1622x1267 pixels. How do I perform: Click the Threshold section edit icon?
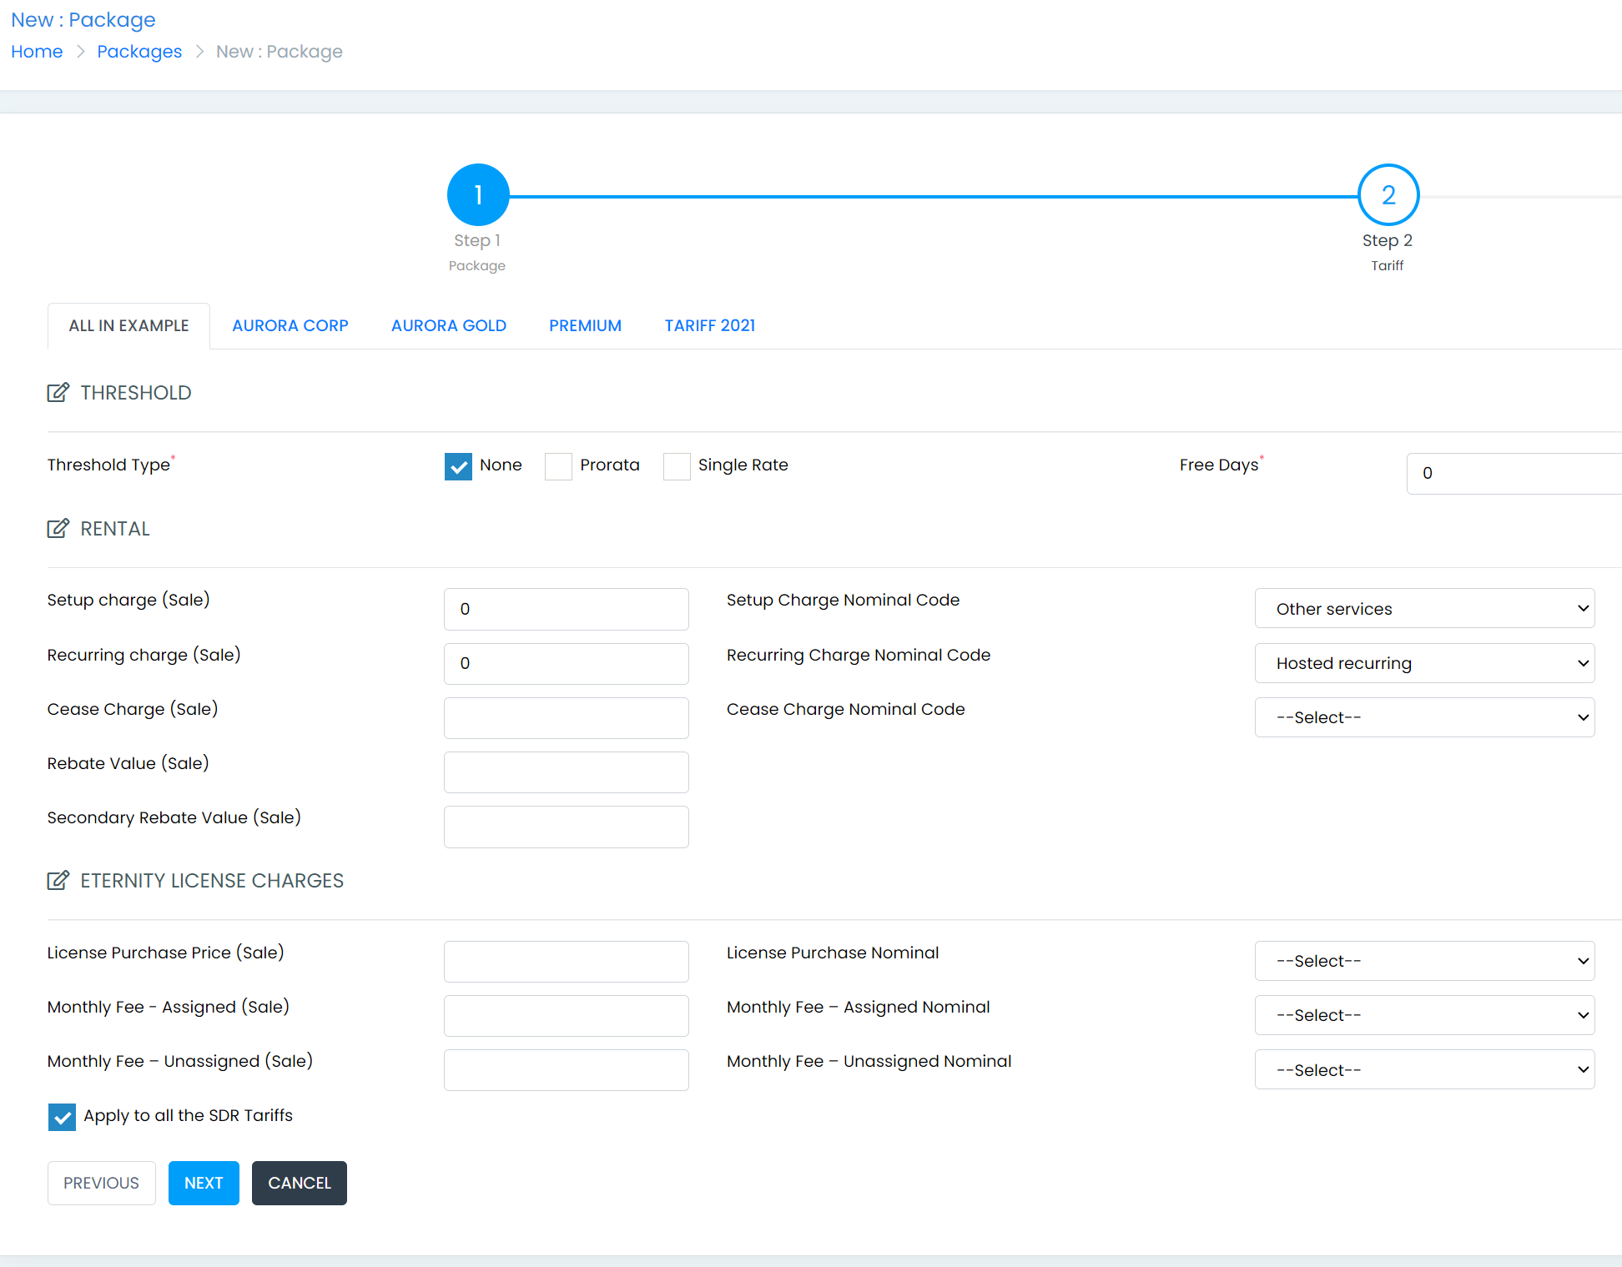pyautogui.click(x=58, y=393)
